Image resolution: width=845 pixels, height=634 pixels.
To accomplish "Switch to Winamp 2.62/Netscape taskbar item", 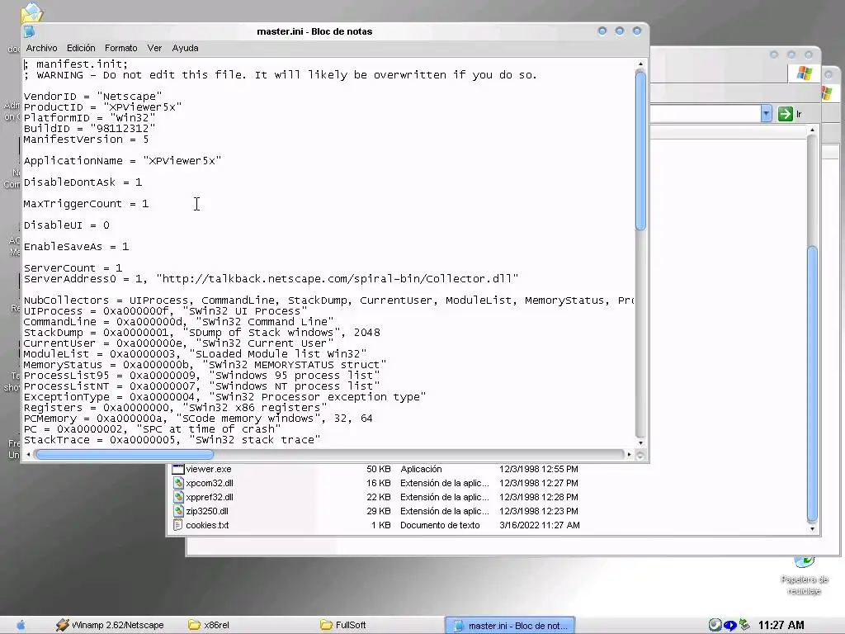I will point(110,625).
